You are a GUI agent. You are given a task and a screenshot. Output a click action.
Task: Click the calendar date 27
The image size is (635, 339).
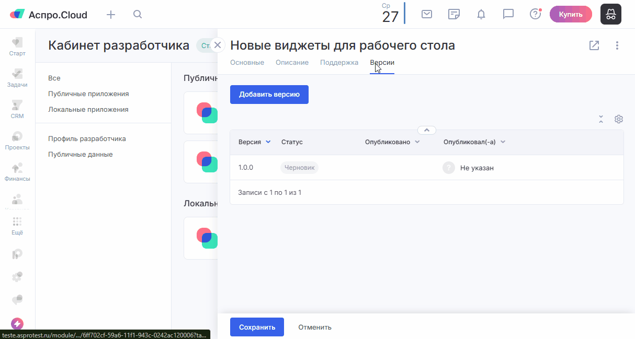tap(390, 17)
